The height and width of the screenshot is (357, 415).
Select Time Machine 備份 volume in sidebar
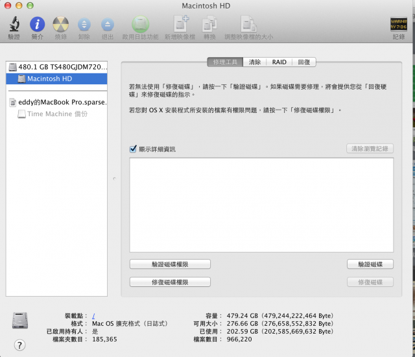point(56,114)
